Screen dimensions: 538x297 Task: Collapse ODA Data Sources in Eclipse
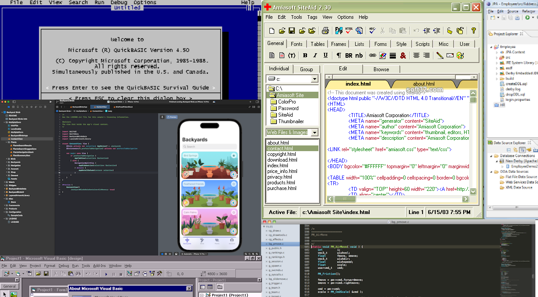[492, 172]
